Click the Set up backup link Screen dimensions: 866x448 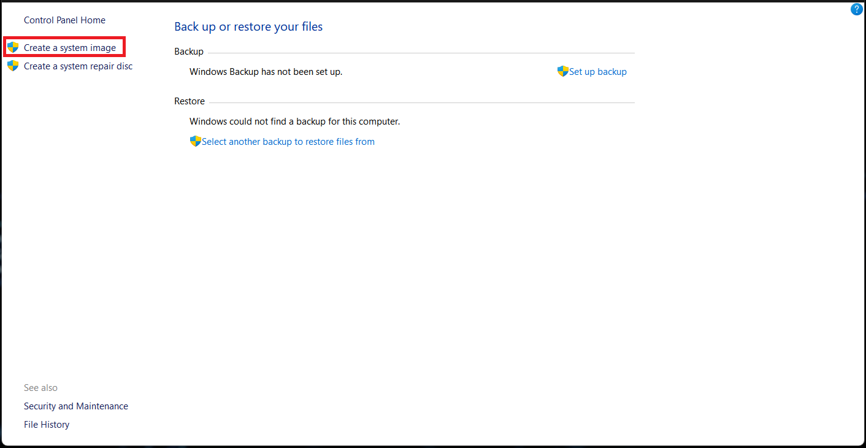pos(598,72)
